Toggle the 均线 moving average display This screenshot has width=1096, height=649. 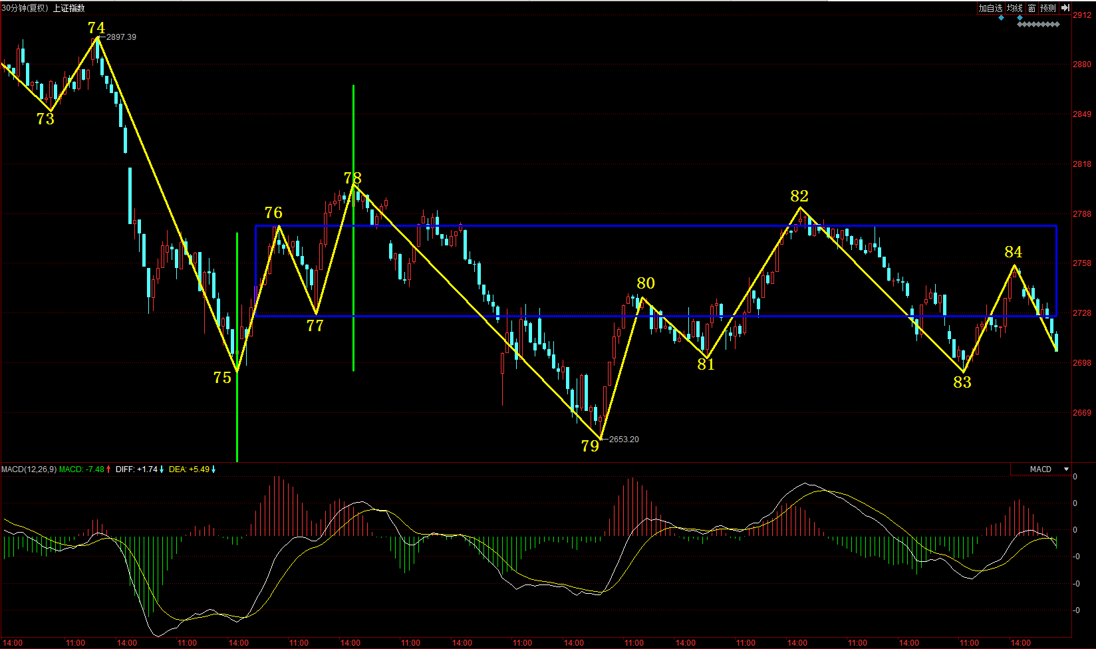[x=1014, y=8]
